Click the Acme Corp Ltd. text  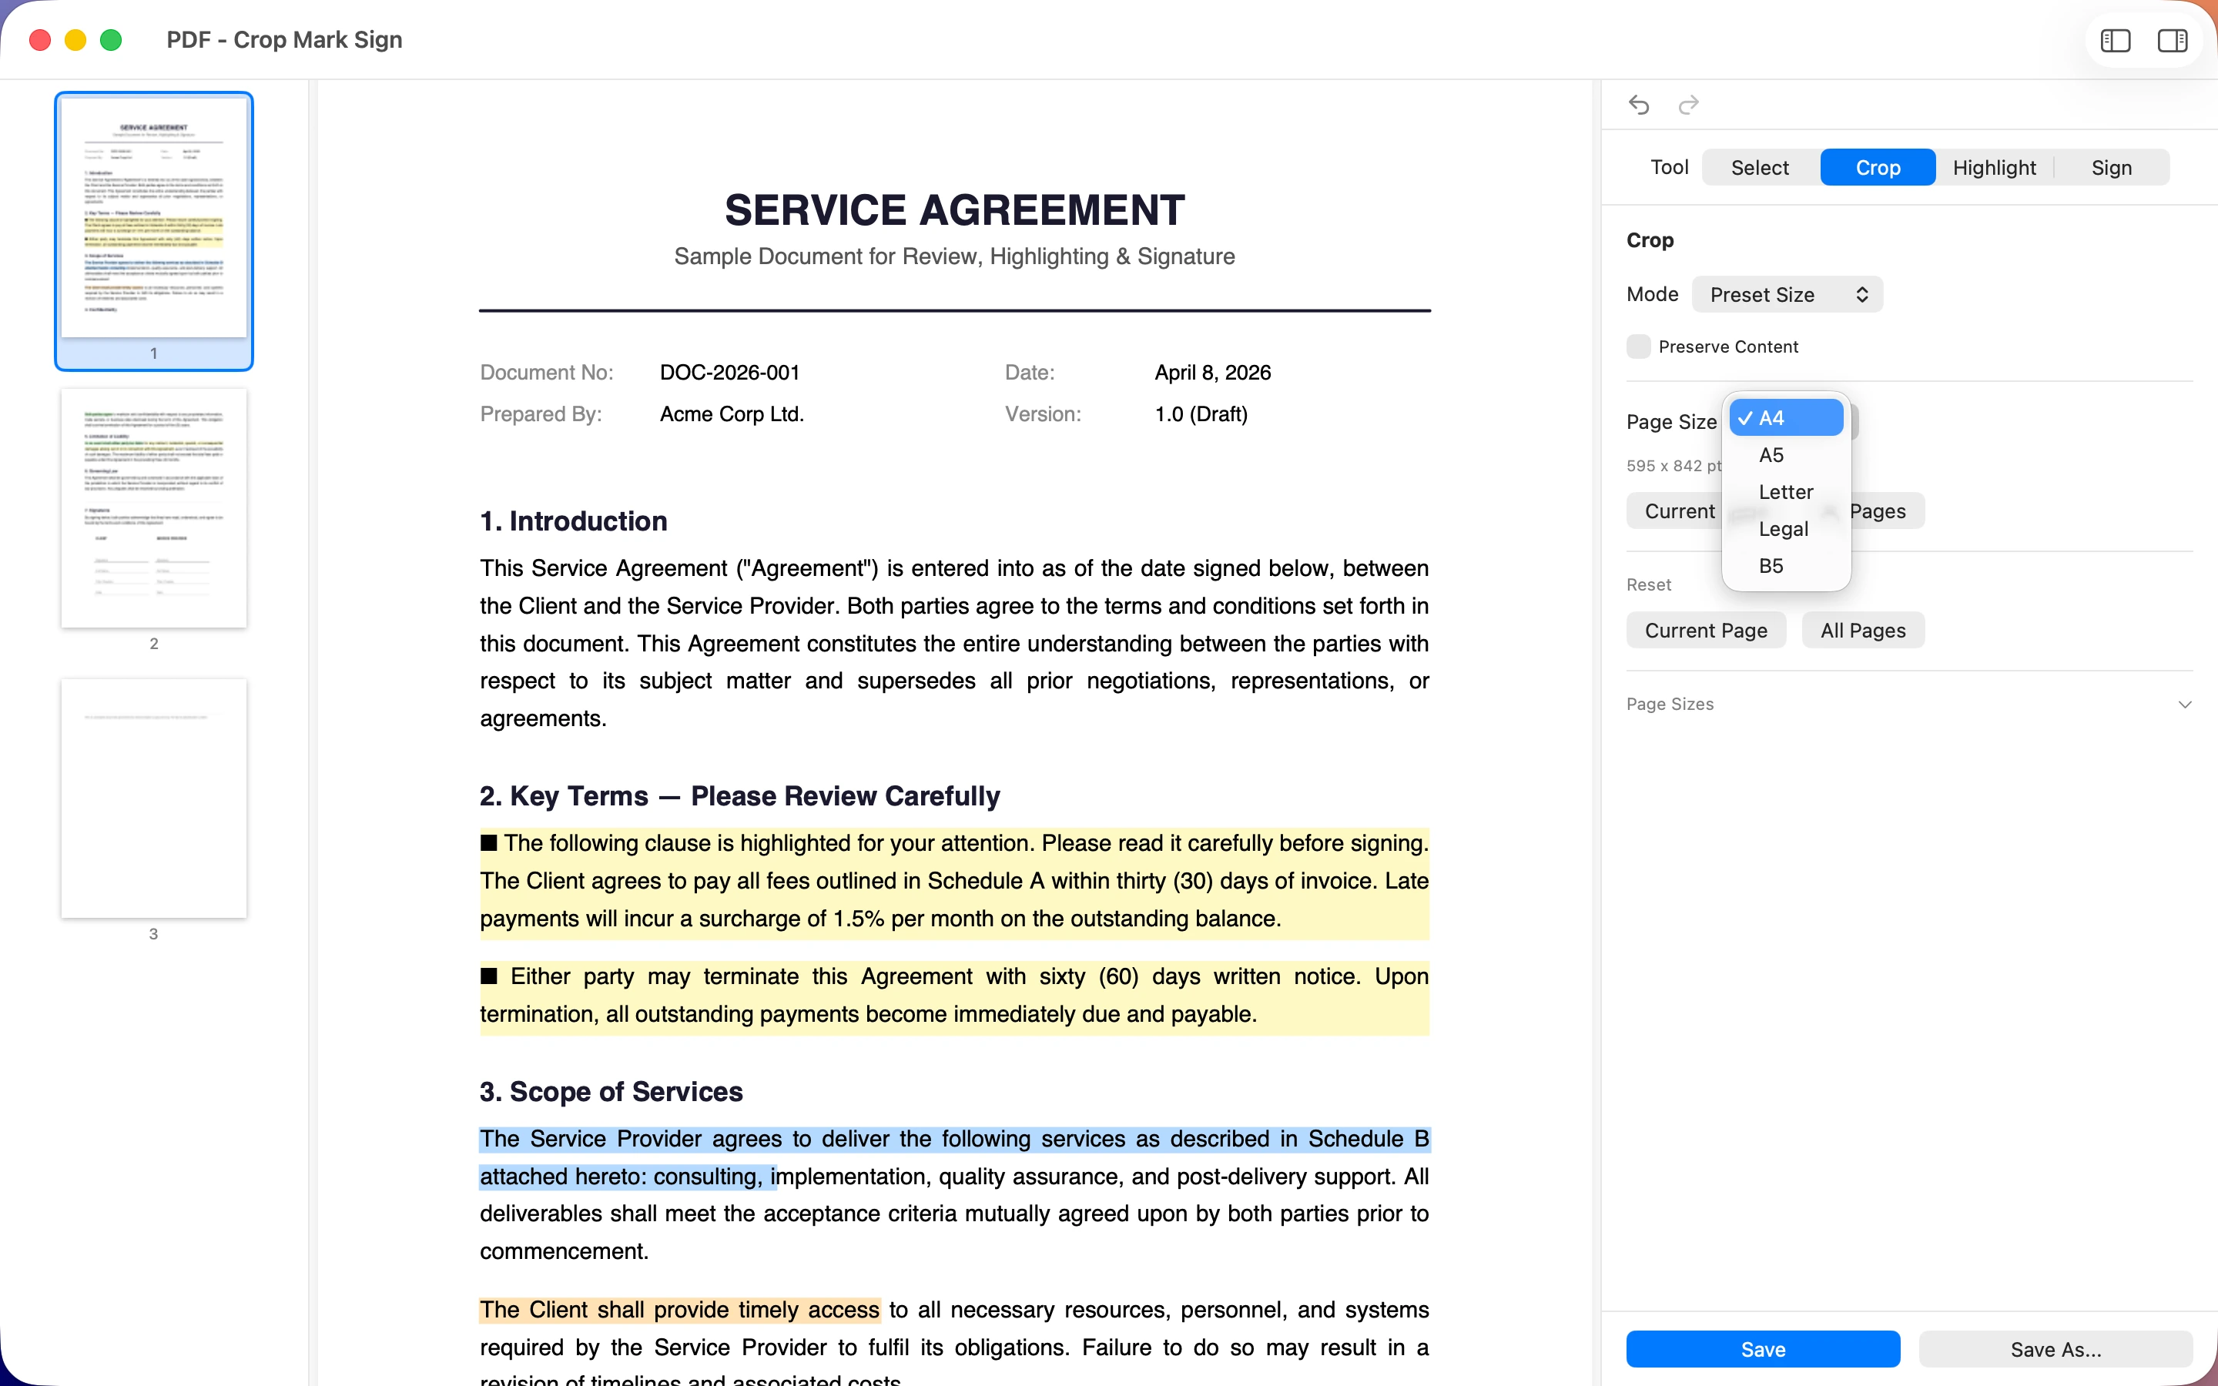pos(732,414)
